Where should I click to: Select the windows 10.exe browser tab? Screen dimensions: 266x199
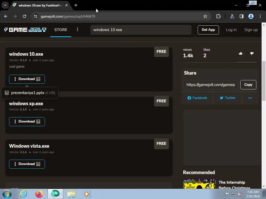(40, 5)
